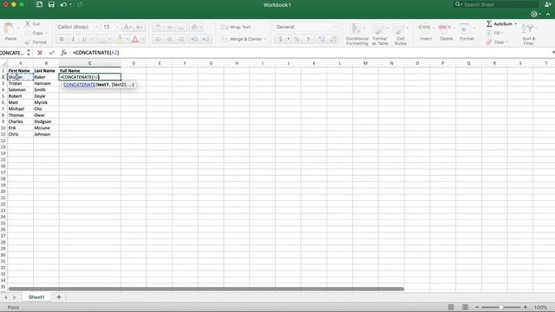Click cell with first name Solomon
555x312 pixels.
tap(20, 89)
